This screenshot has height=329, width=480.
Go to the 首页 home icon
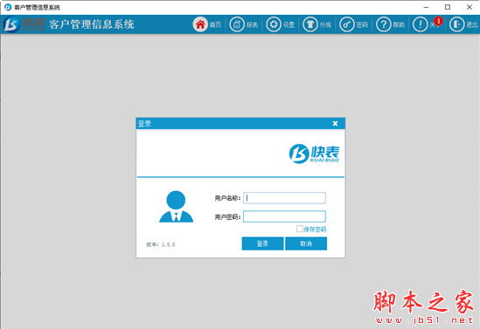(x=200, y=24)
